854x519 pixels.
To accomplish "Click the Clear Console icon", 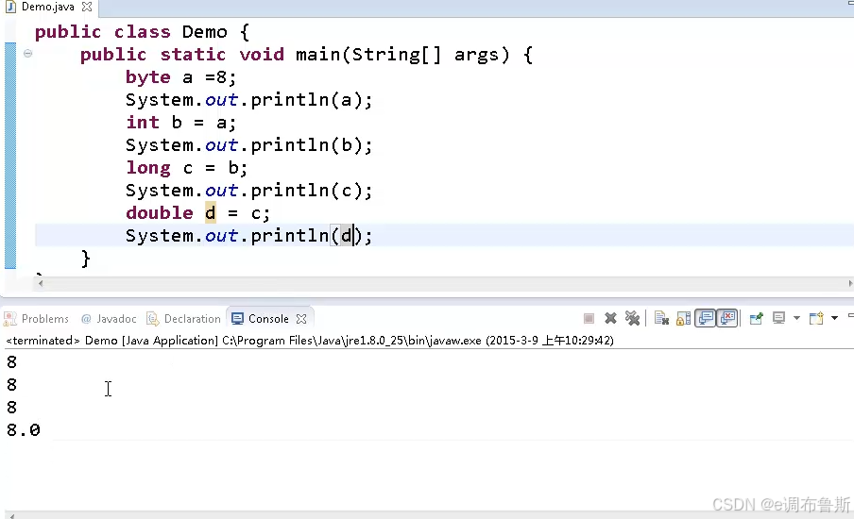I will click(x=661, y=318).
